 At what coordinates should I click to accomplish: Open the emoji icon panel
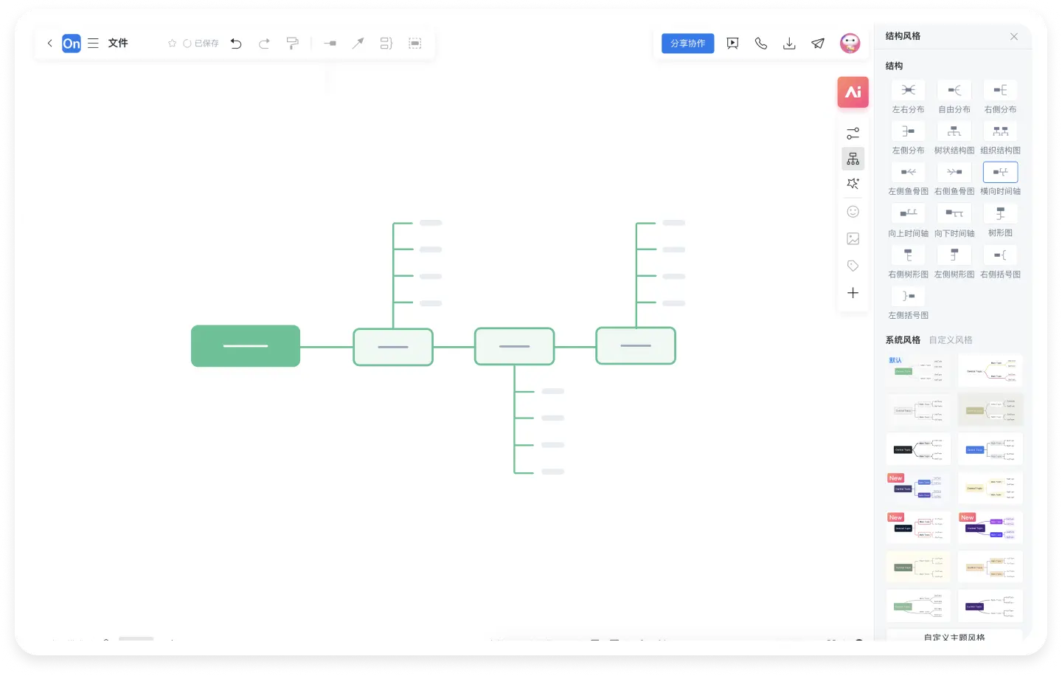(853, 212)
